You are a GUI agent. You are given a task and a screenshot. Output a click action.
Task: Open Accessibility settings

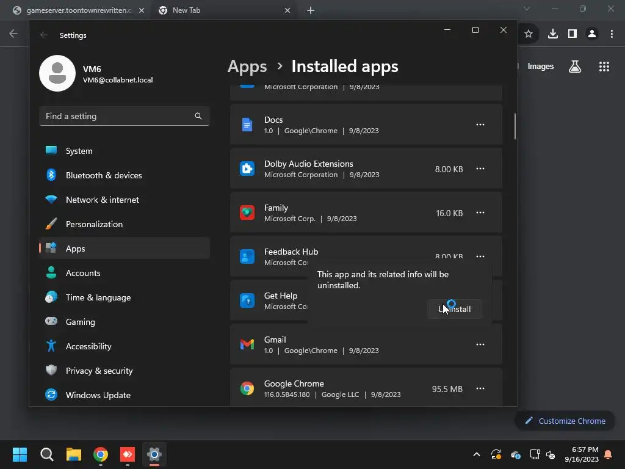pos(125,346)
